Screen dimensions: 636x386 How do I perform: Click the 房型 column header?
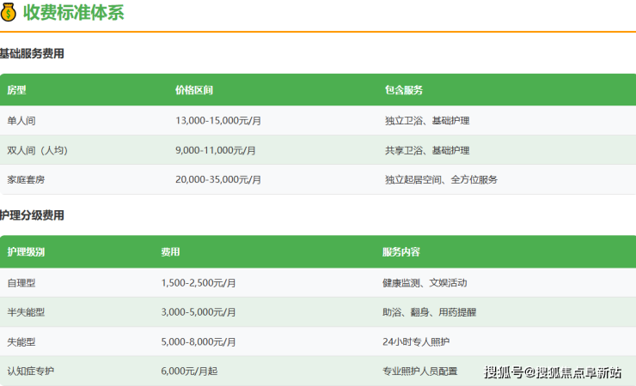coord(17,90)
